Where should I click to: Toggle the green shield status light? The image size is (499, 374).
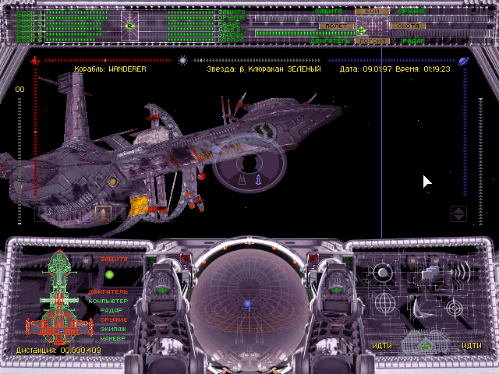click(109, 274)
